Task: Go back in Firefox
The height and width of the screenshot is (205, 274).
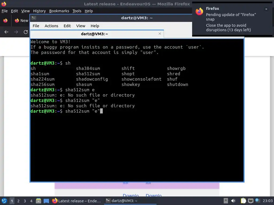Action: (x=6, y=32)
